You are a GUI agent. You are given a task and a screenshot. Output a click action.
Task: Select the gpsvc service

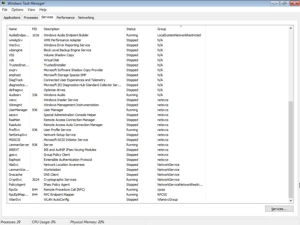point(107,155)
